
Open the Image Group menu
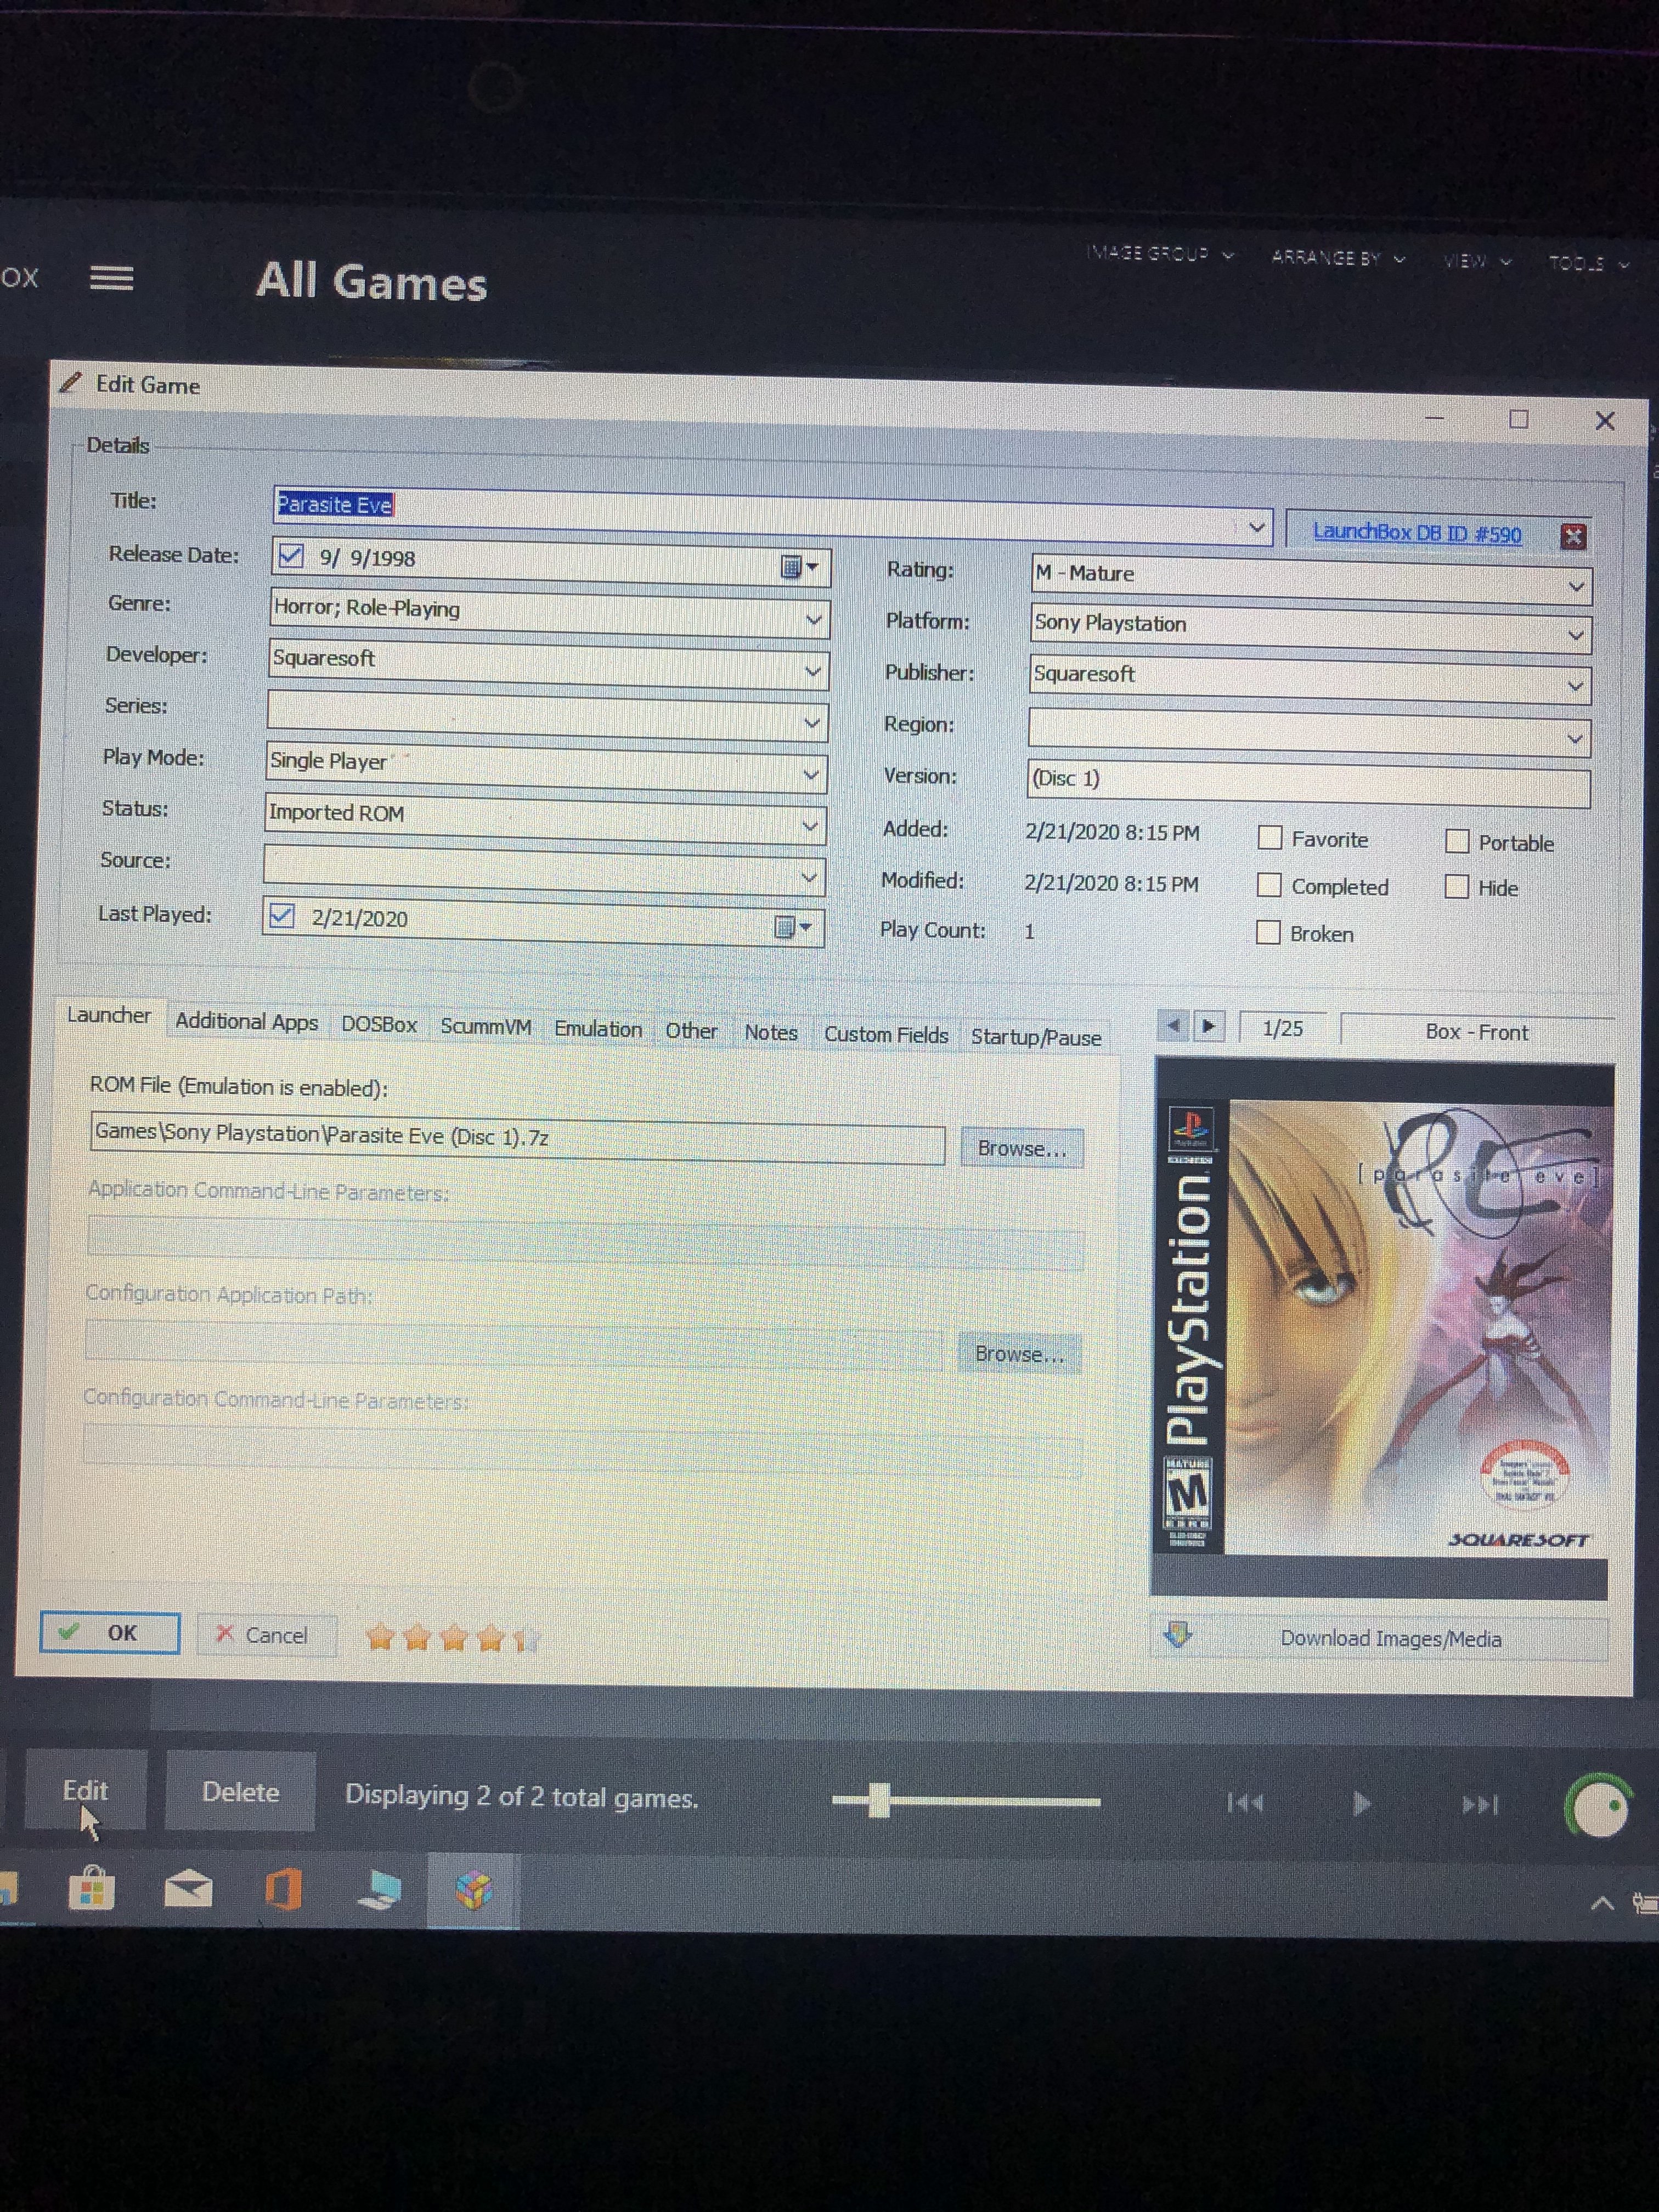[x=1160, y=254]
